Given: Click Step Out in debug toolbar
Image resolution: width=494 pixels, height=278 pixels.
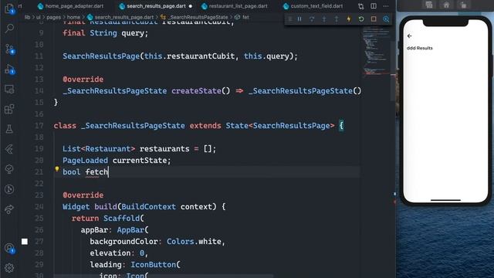Looking at the screenshot, I should (337, 19).
